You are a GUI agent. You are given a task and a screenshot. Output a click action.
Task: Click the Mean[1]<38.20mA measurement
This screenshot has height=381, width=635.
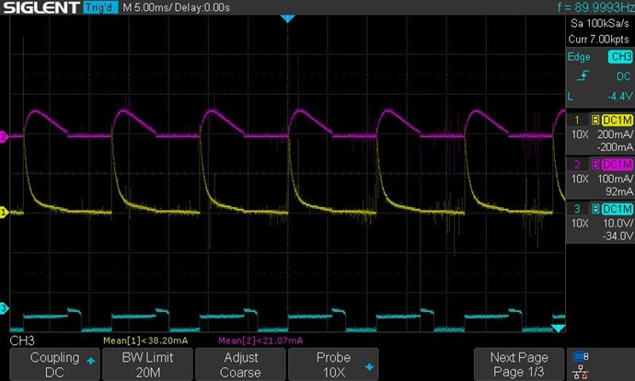click(145, 341)
